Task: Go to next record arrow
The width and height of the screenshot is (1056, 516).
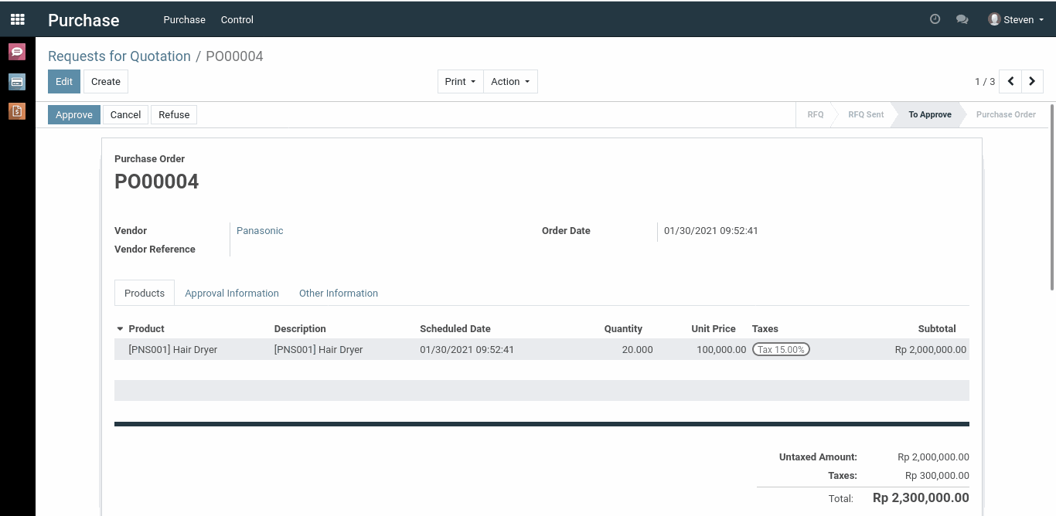Action: tap(1032, 81)
